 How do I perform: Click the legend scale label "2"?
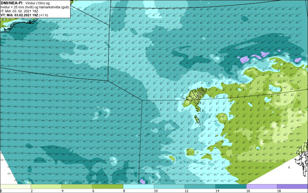pyautogui.click(x=32, y=191)
